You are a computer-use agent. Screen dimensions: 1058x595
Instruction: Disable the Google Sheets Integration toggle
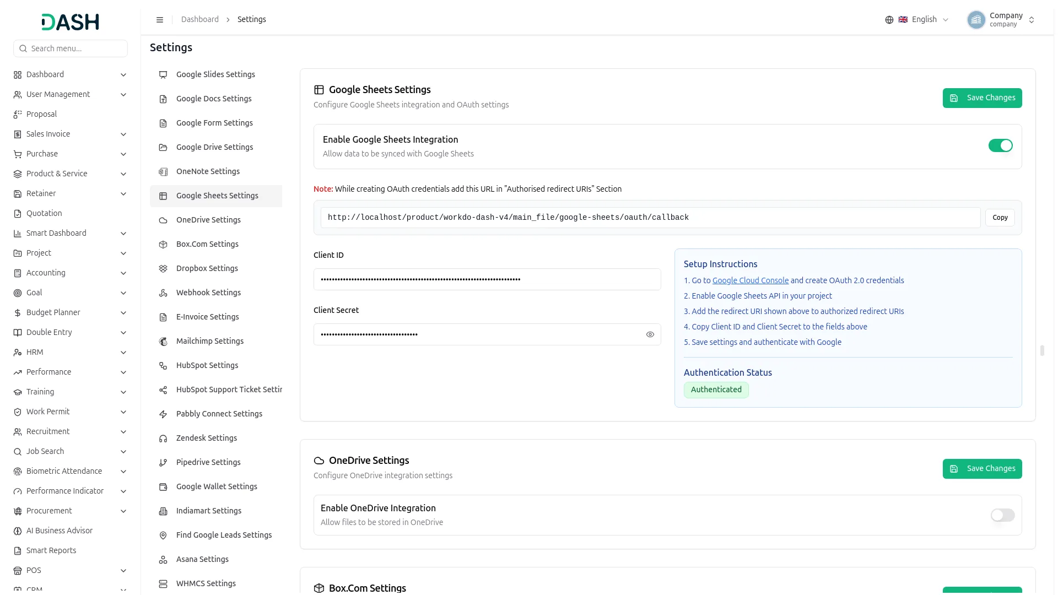tap(1000, 145)
